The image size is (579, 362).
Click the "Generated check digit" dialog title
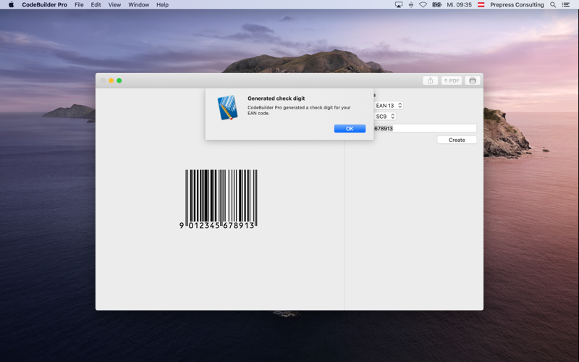276,98
